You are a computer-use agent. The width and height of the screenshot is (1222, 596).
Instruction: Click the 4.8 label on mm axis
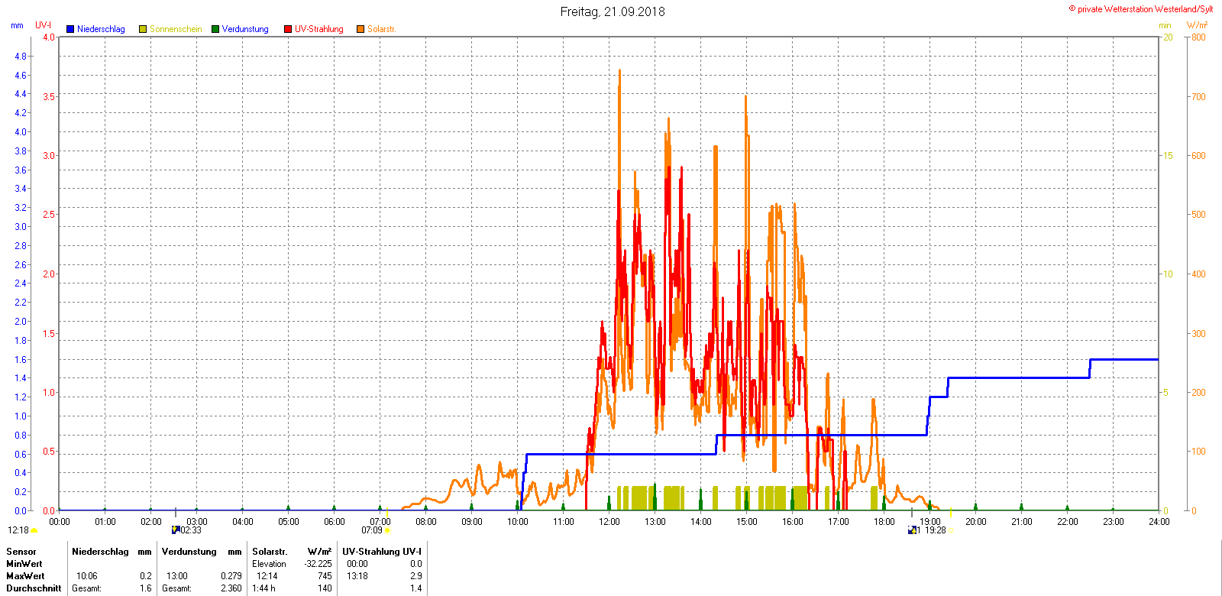click(20, 57)
